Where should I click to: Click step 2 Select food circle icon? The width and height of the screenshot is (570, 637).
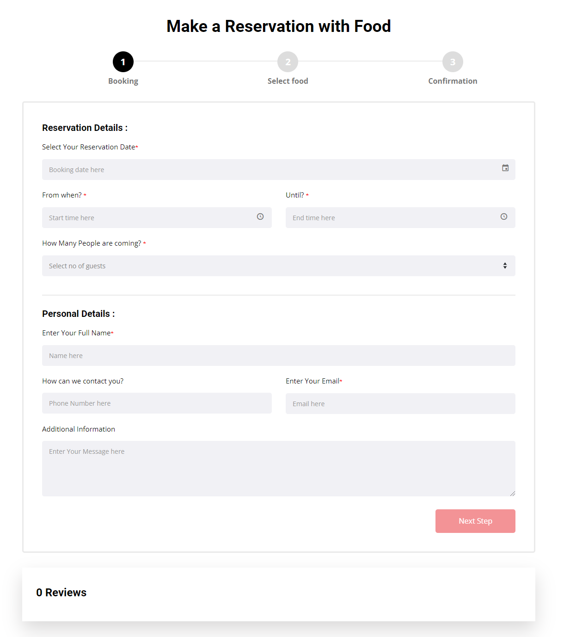tap(288, 61)
